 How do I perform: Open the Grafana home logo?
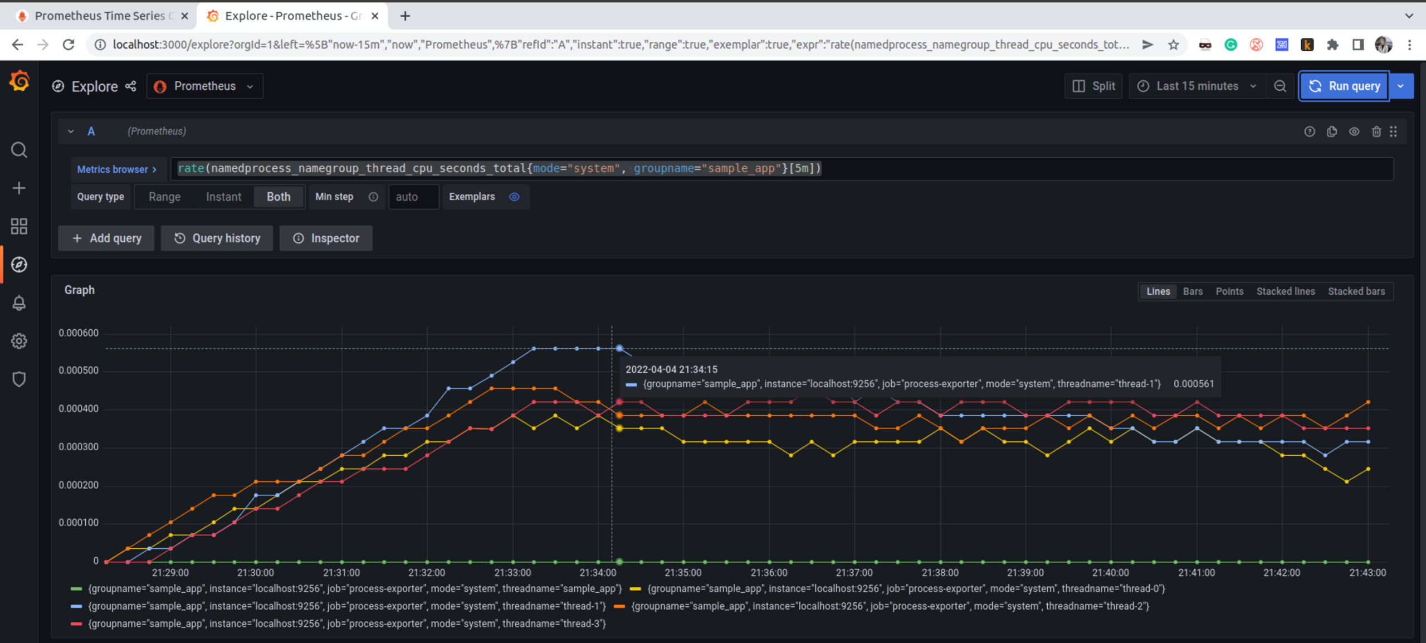(19, 81)
